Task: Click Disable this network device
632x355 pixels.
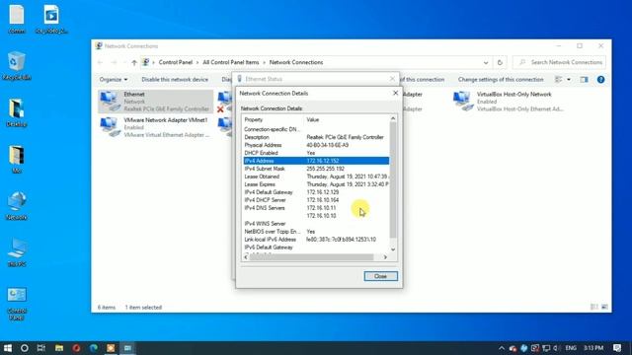Action: coord(175,79)
